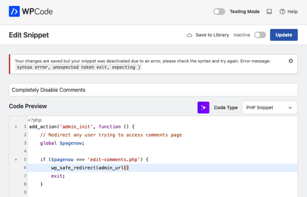Open the inbox notifications icon
Viewport: 307px width, 197px height.
pos(269,12)
